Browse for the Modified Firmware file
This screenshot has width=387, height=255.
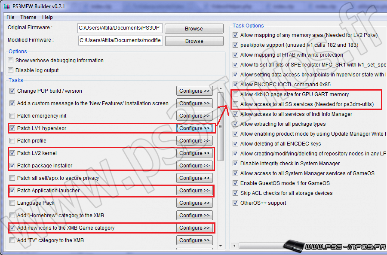point(194,41)
